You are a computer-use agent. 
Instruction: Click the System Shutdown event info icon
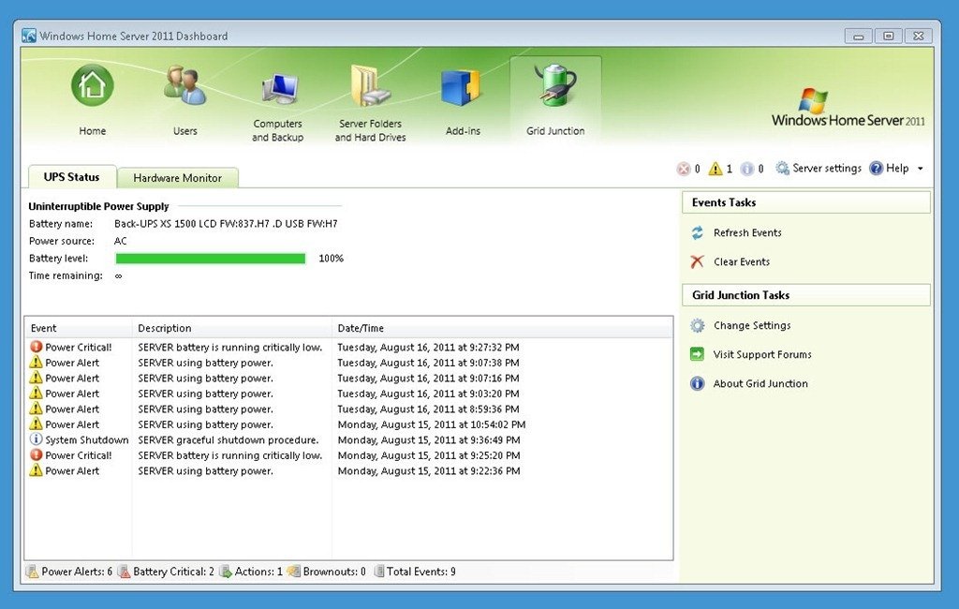coord(37,438)
